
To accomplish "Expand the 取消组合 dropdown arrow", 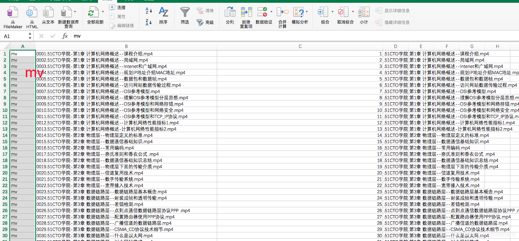I will coord(352,12).
